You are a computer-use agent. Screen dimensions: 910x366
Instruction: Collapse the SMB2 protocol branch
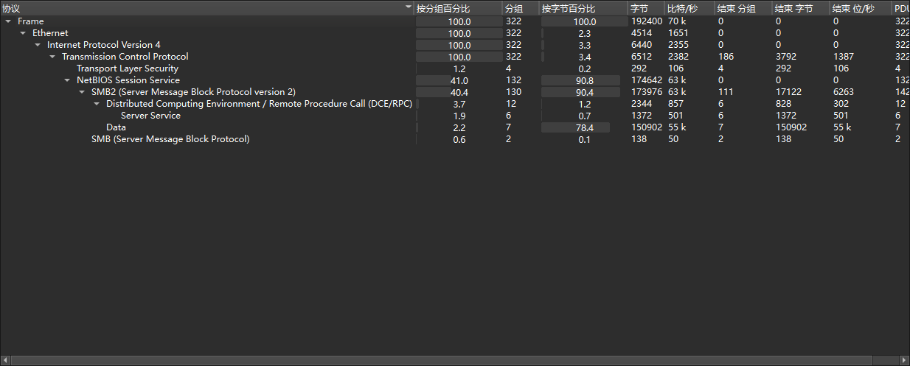82,92
